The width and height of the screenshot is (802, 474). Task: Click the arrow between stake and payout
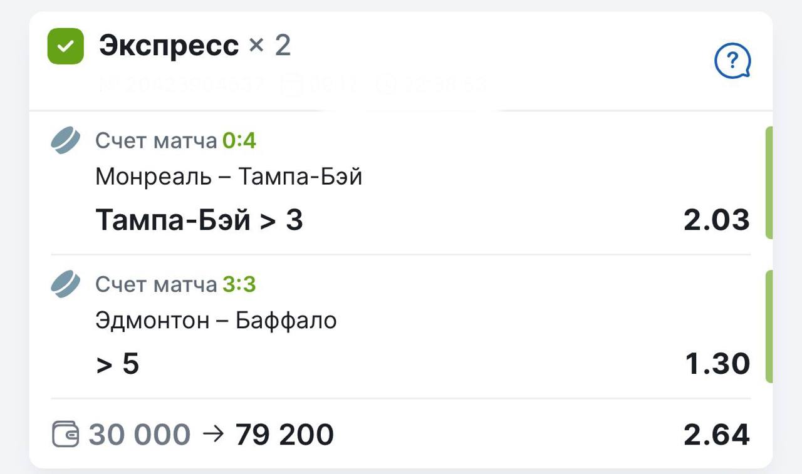coord(214,435)
